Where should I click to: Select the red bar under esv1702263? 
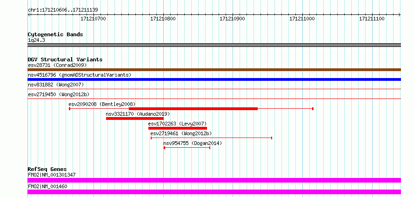pos(177,128)
